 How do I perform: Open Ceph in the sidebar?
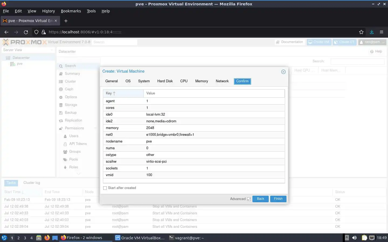78,89
